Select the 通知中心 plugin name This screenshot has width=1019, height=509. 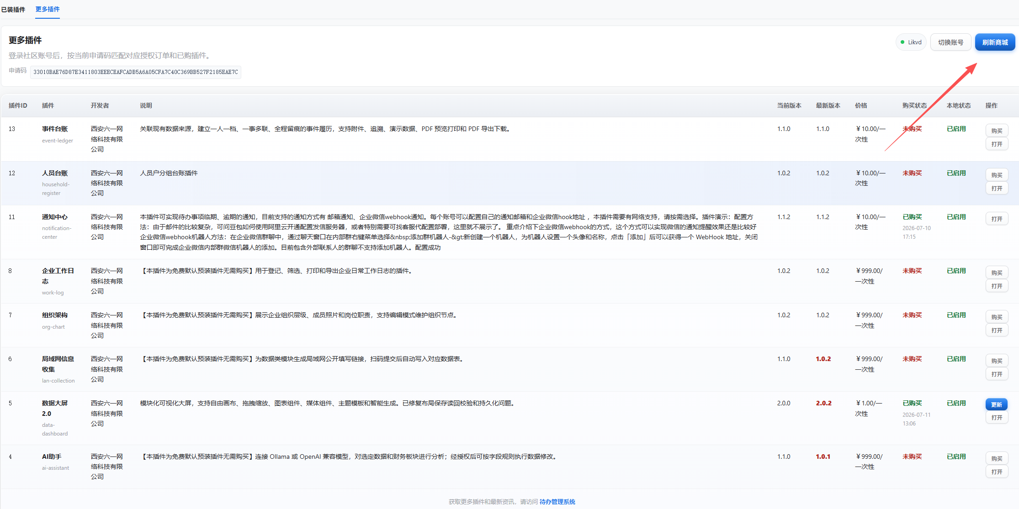tap(55, 217)
